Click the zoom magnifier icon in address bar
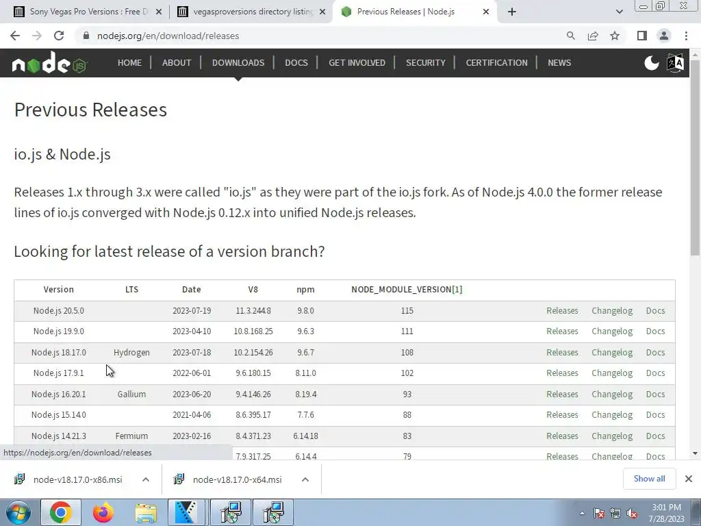Screen dimensions: 701x526 click(x=570, y=36)
